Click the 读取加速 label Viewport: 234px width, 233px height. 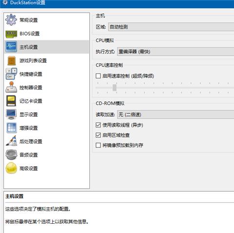pos(105,114)
